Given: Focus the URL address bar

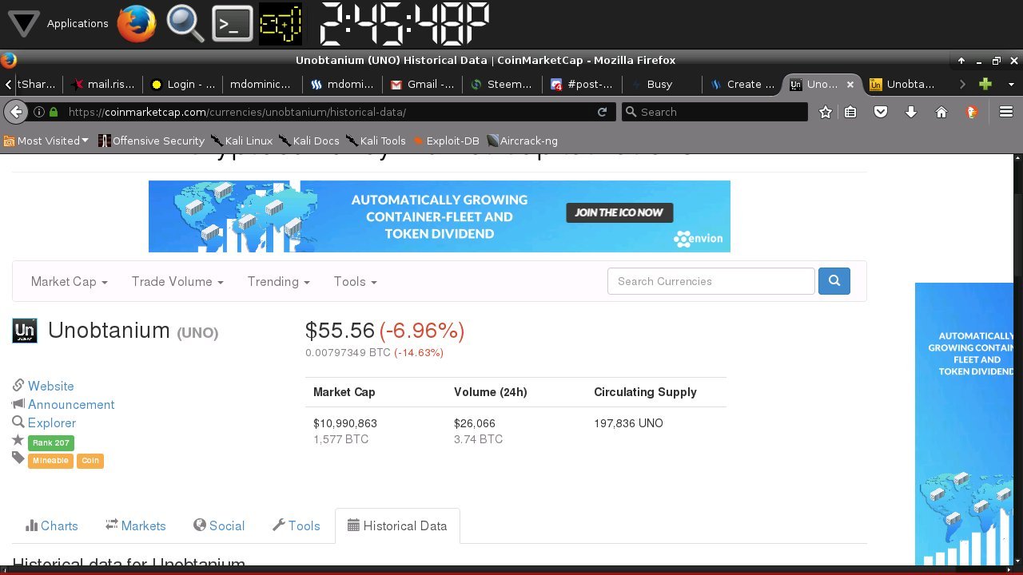Looking at the screenshot, I should pyautogui.click(x=320, y=112).
